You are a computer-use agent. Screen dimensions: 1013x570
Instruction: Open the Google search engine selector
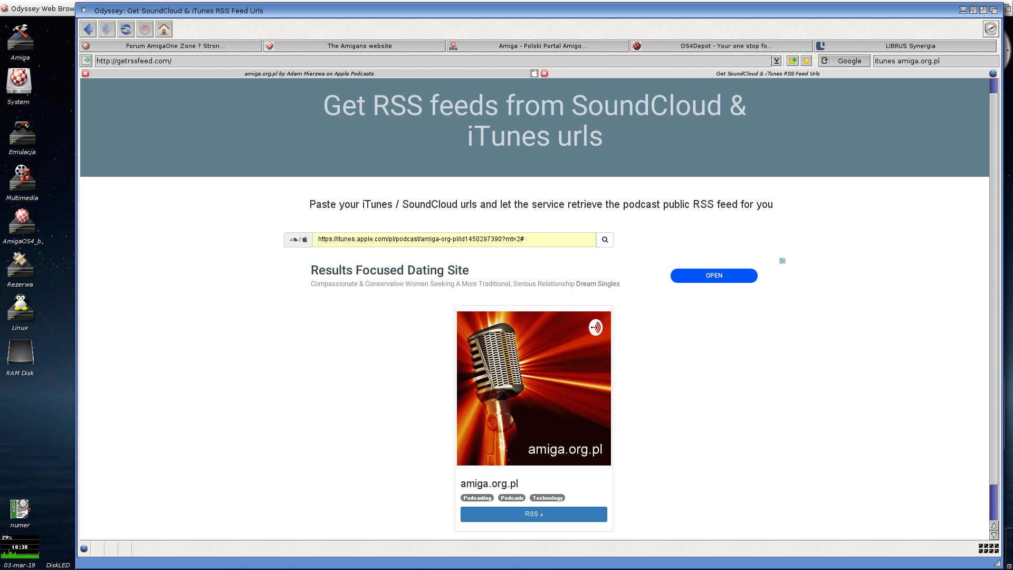[844, 61]
